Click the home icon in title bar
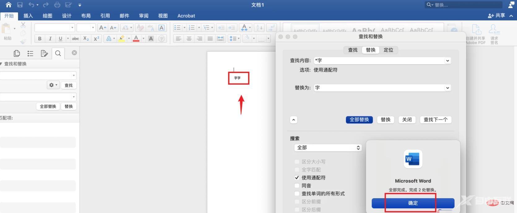 point(8,5)
